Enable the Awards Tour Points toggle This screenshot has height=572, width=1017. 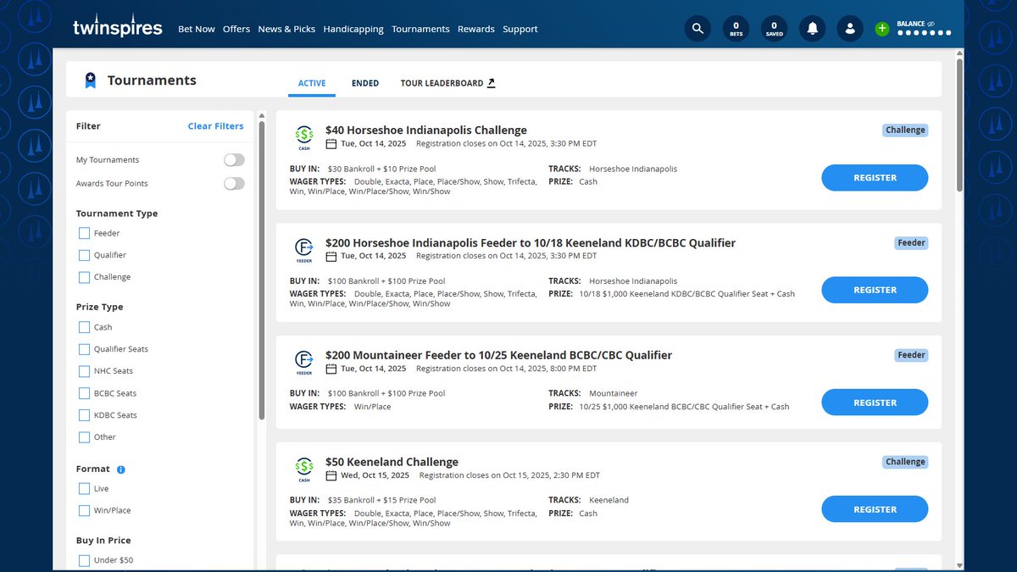point(234,184)
